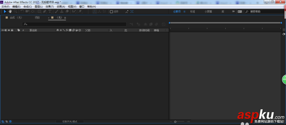Click the 搜索帮助 search field
The width and height of the screenshot is (286, 125).
[264, 11]
